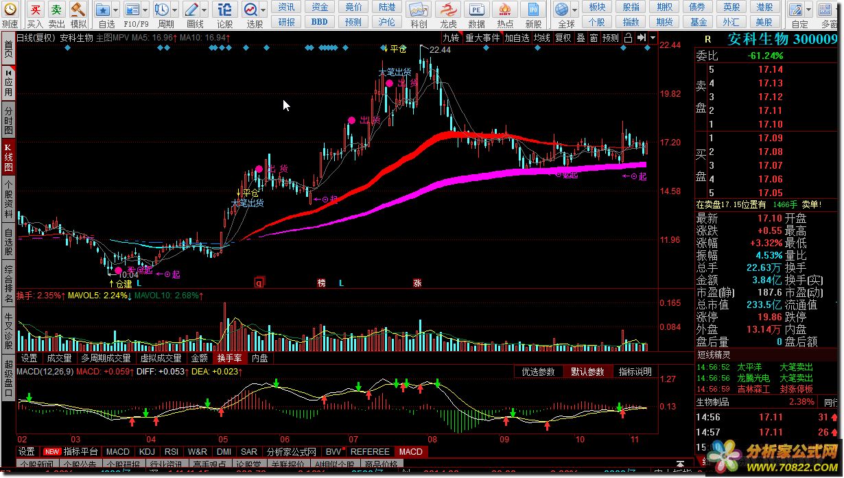Click the 加自选 add-to-watchlist button
This screenshot has width=844, height=478.
517,38
